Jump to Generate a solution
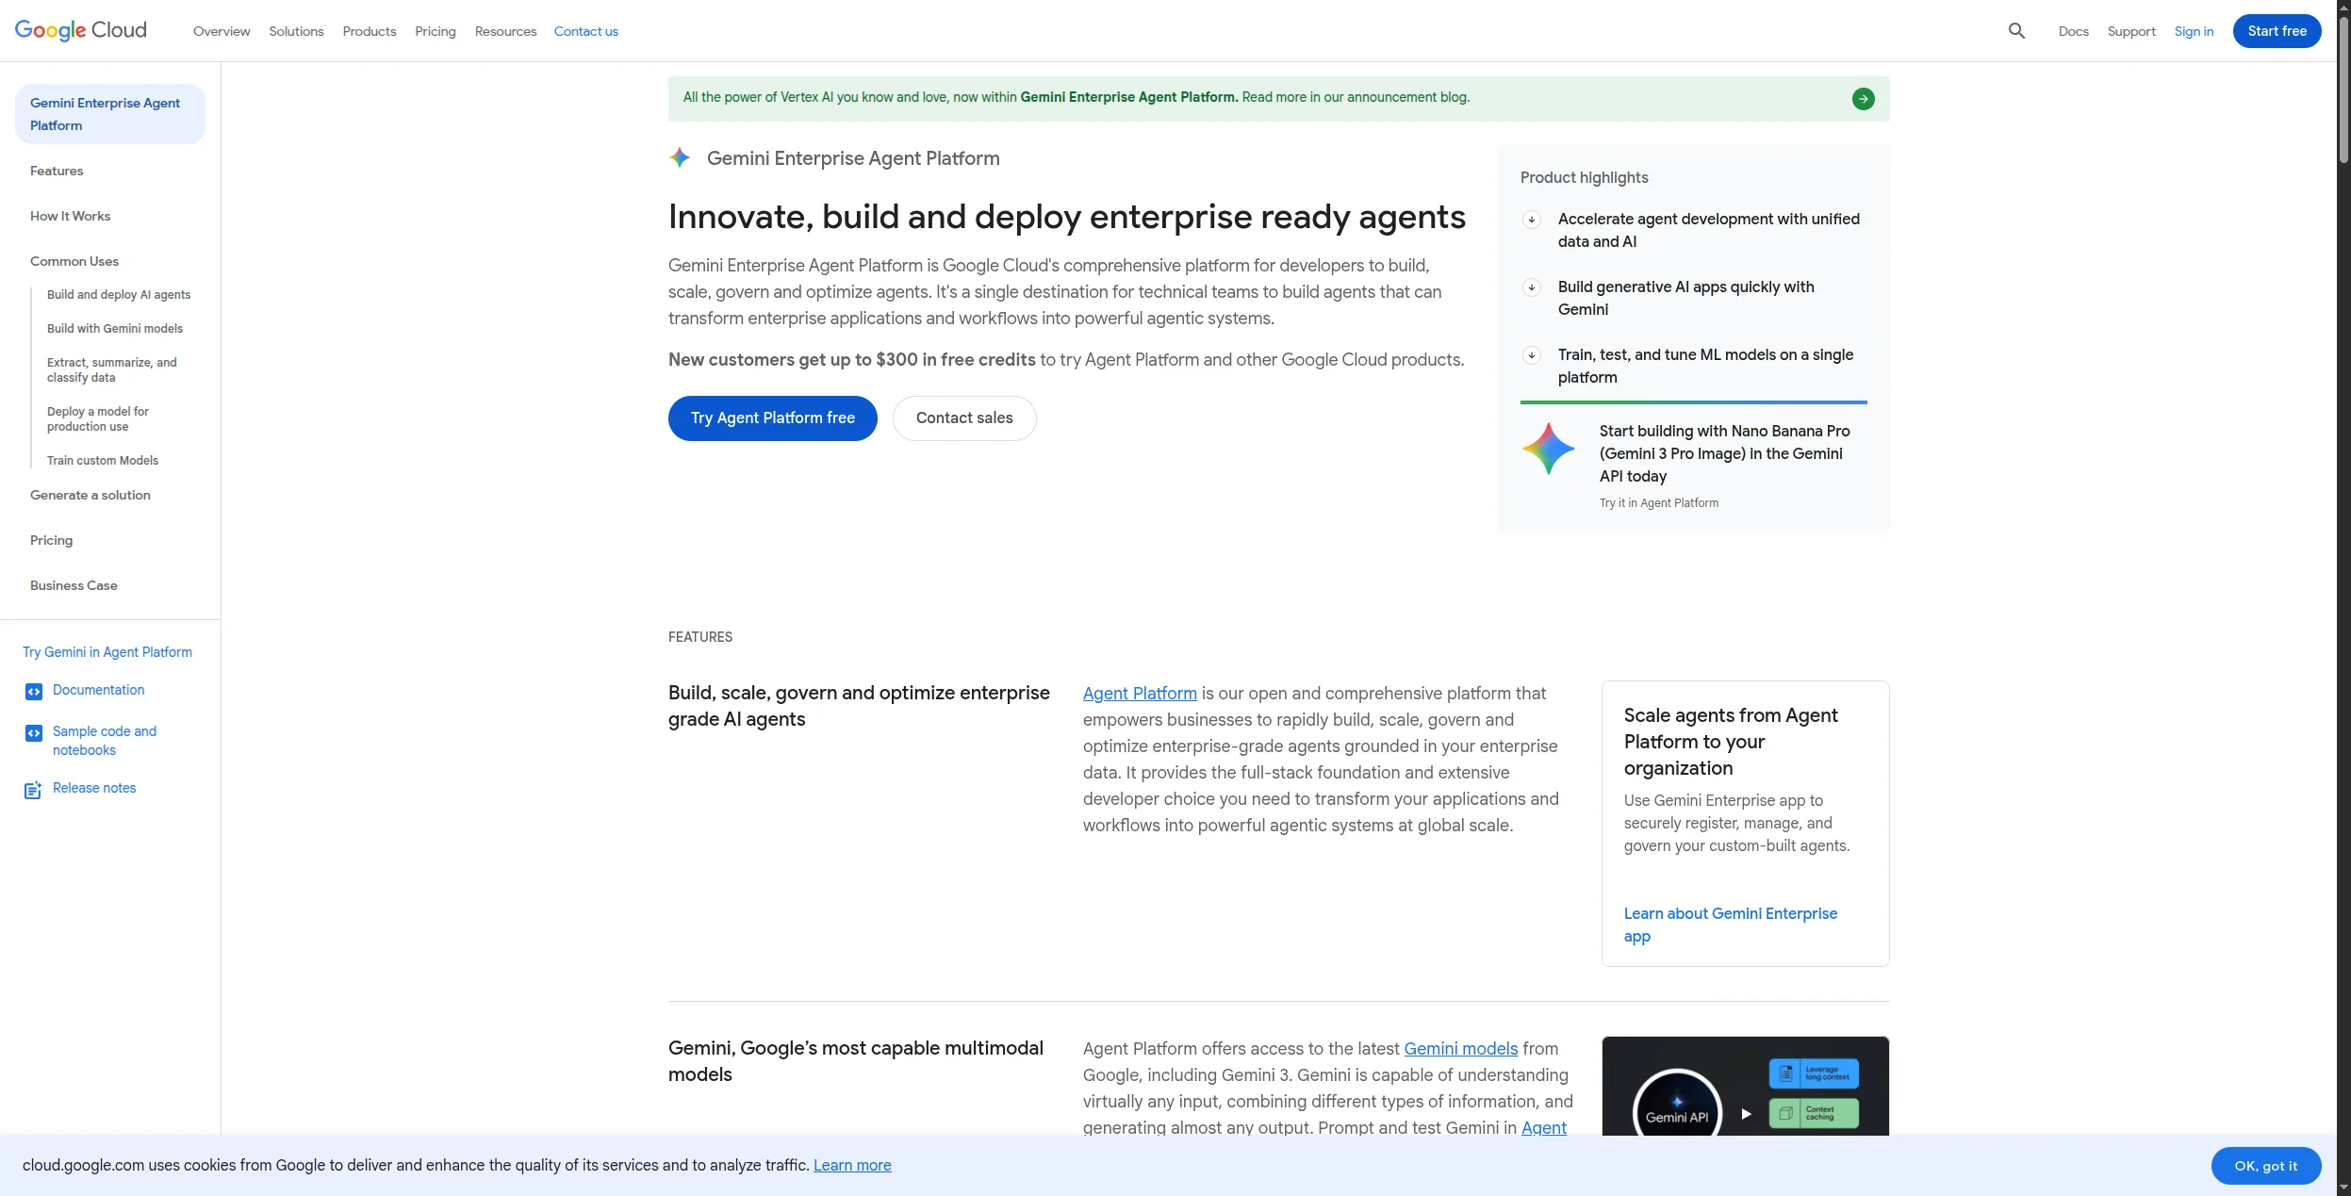This screenshot has height=1196, width=2351. pyautogui.click(x=90, y=495)
